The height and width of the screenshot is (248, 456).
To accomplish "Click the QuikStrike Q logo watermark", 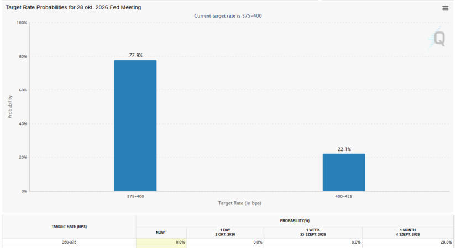I will 437,37.
